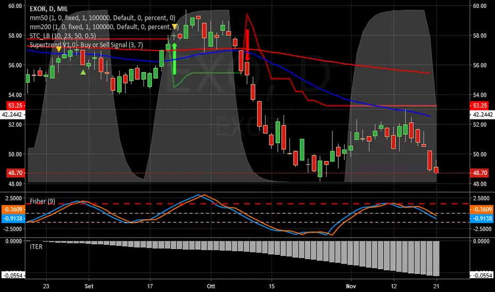Click the red sell arrow signal
The width and height of the screenshot is (495, 292).
click(247, 45)
